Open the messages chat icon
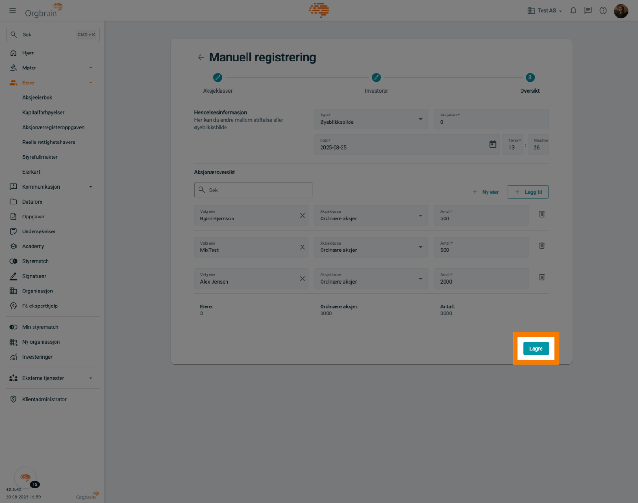 pos(588,10)
